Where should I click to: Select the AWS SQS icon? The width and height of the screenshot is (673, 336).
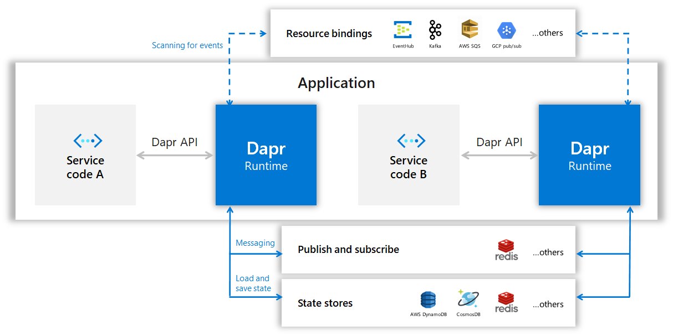tap(469, 29)
